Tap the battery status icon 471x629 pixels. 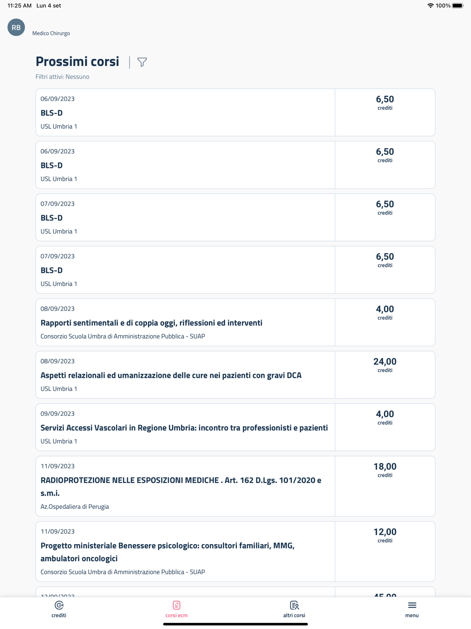tap(458, 6)
